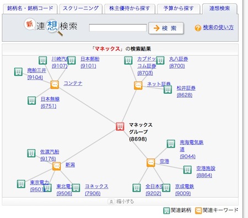
Task: Focus the 連想検索 keyword input field
Action: (x=118, y=28)
